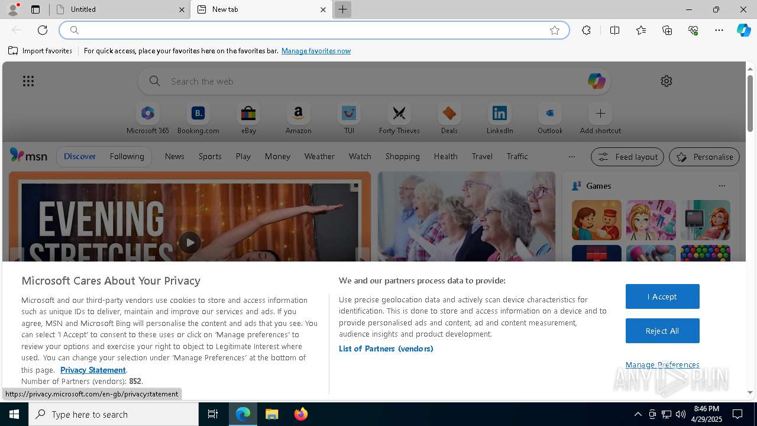Open Games card more options
The height and width of the screenshot is (426, 757).
[722, 186]
